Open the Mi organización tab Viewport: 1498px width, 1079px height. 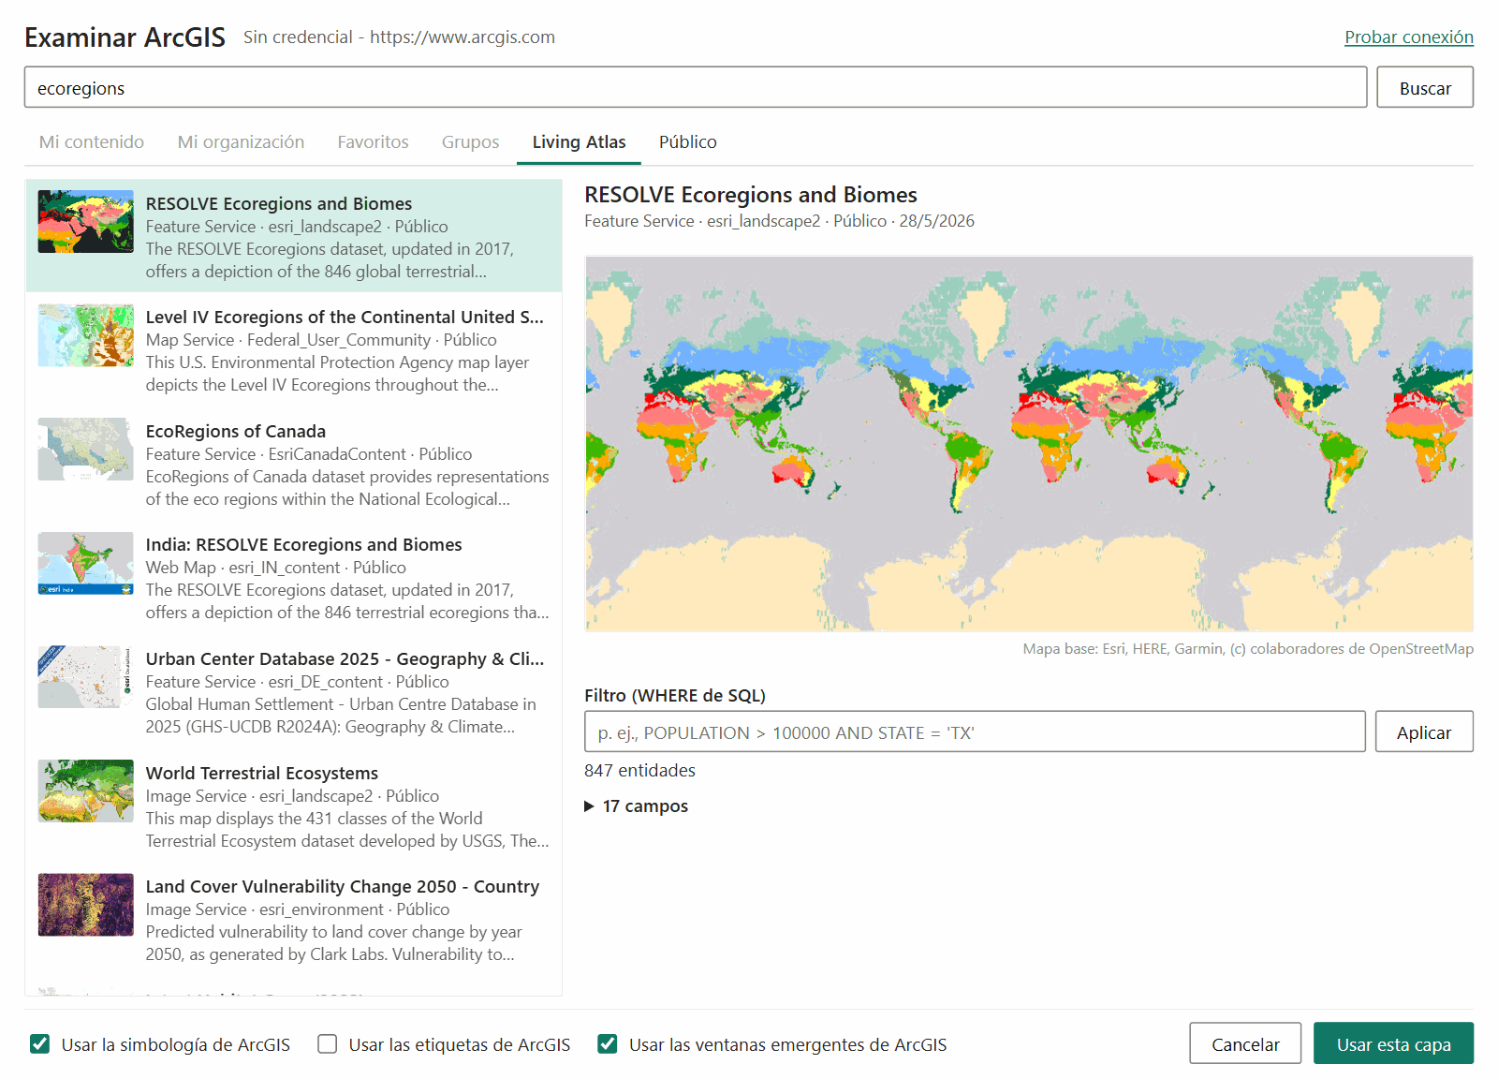(x=241, y=141)
